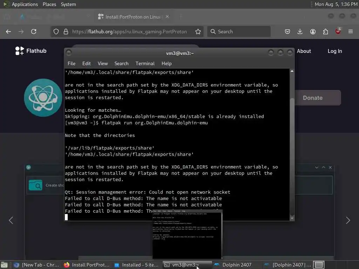
Task: Open the About link on Flathub
Action: tap(304, 51)
